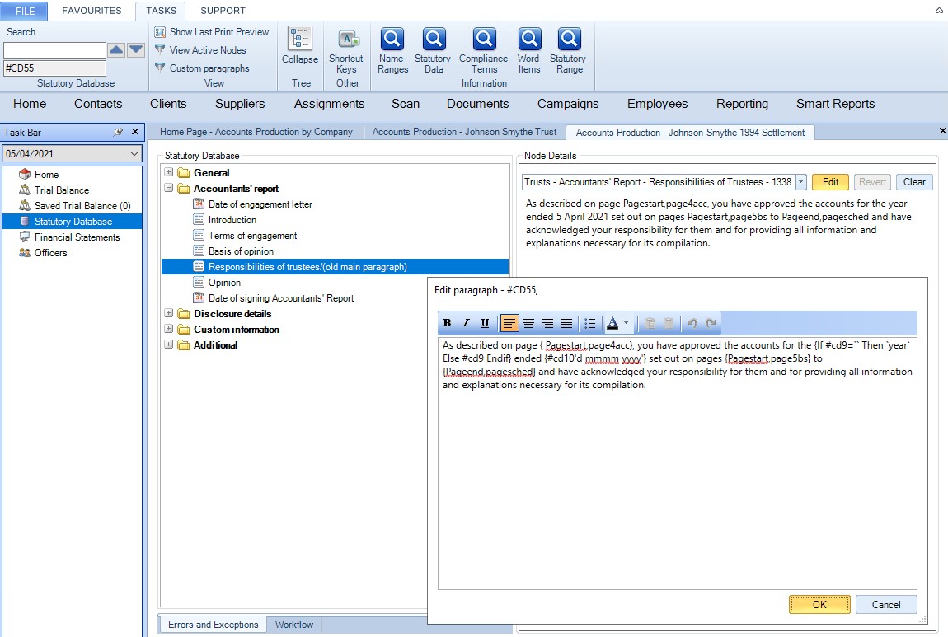This screenshot has width=948, height=637.
Task: Open the SUPPORT ribbon tab
Action: click(x=223, y=11)
